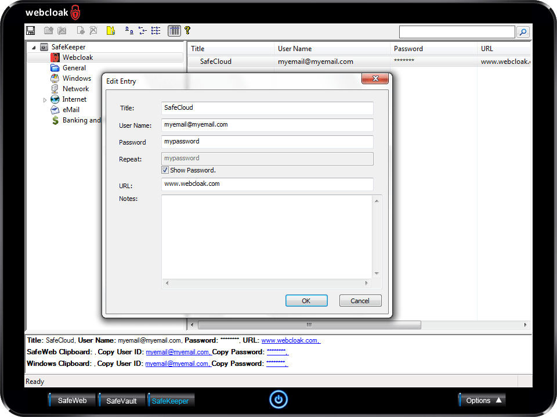This screenshot has height=417, width=557.
Task: Save the password database with the floppy disk icon
Action: point(30,30)
